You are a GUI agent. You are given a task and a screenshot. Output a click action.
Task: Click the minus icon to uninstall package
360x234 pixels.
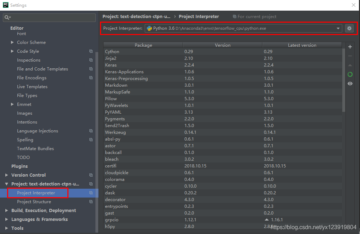350,56
